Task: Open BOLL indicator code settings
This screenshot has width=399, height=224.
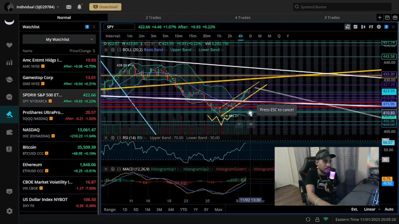Action: pos(119,50)
